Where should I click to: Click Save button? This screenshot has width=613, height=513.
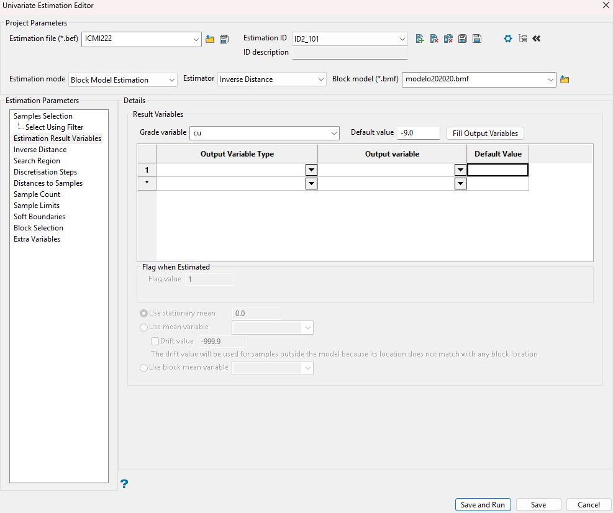pyautogui.click(x=538, y=505)
